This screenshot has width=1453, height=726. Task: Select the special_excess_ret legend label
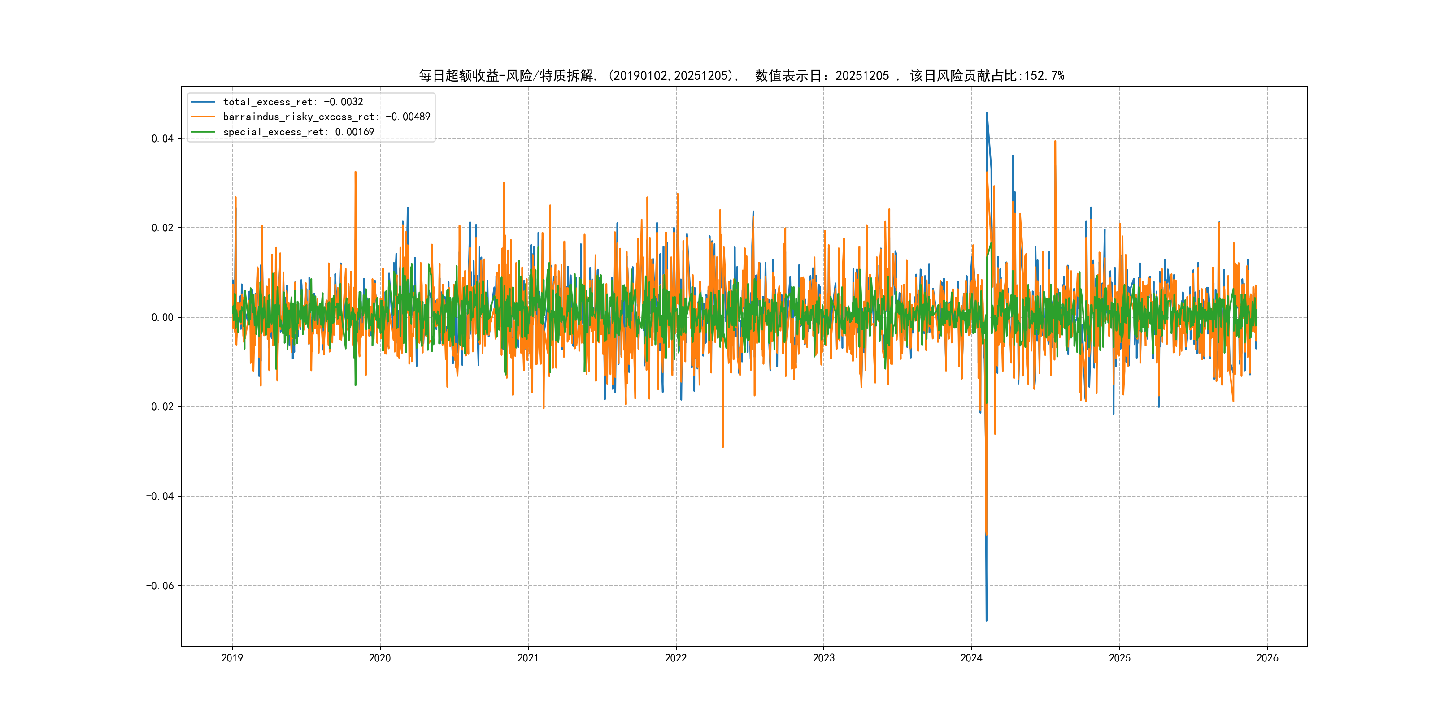[x=298, y=132]
